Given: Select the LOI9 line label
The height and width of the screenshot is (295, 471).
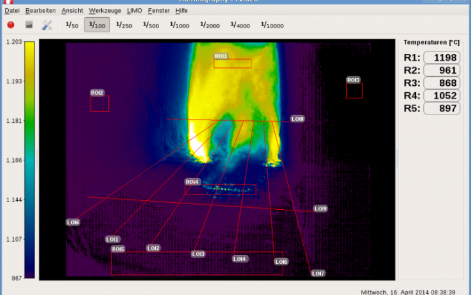Looking at the screenshot, I should pyautogui.click(x=320, y=209).
